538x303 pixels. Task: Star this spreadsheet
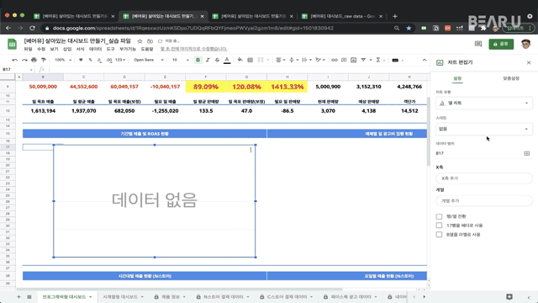(x=140, y=41)
